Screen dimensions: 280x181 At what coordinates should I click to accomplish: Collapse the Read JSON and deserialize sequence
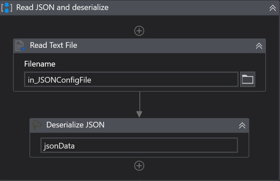tap(273, 8)
